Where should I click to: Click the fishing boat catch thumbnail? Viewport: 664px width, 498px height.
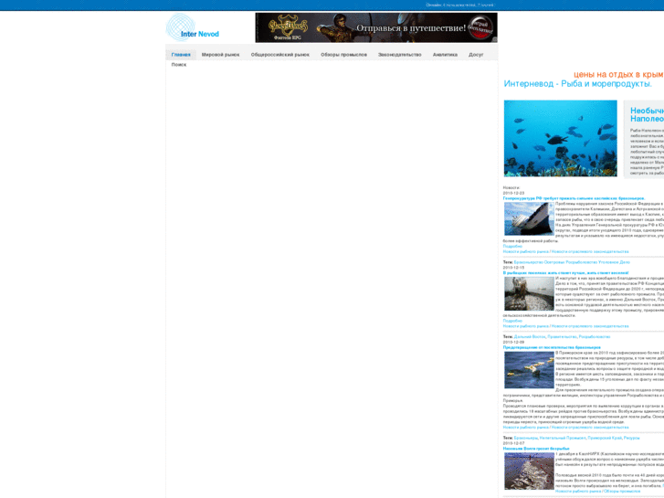click(529, 293)
